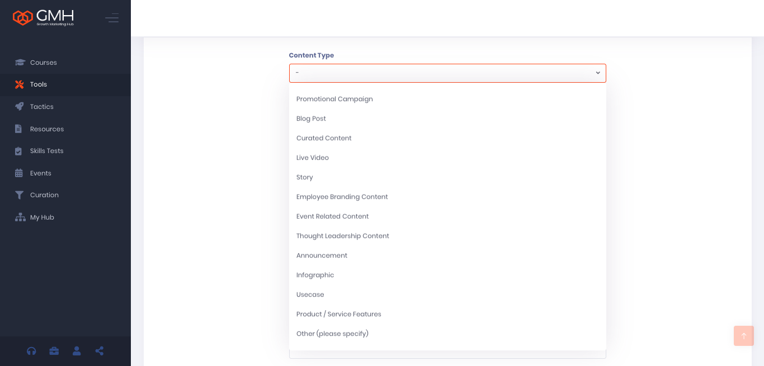Click the Content Type dropdown chevron
The width and height of the screenshot is (764, 366).
pyautogui.click(x=598, y=73)
